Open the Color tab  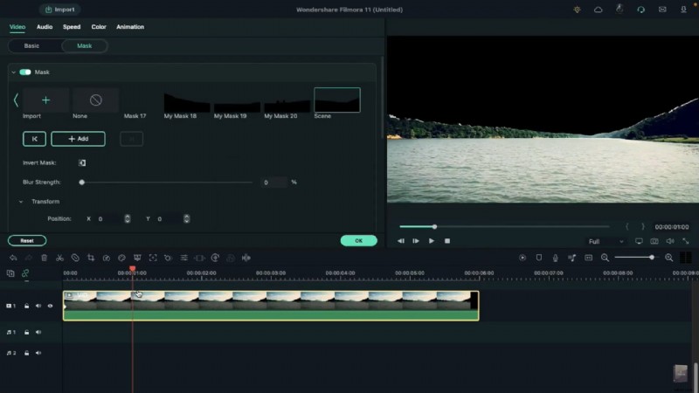[x=99, y=27]
